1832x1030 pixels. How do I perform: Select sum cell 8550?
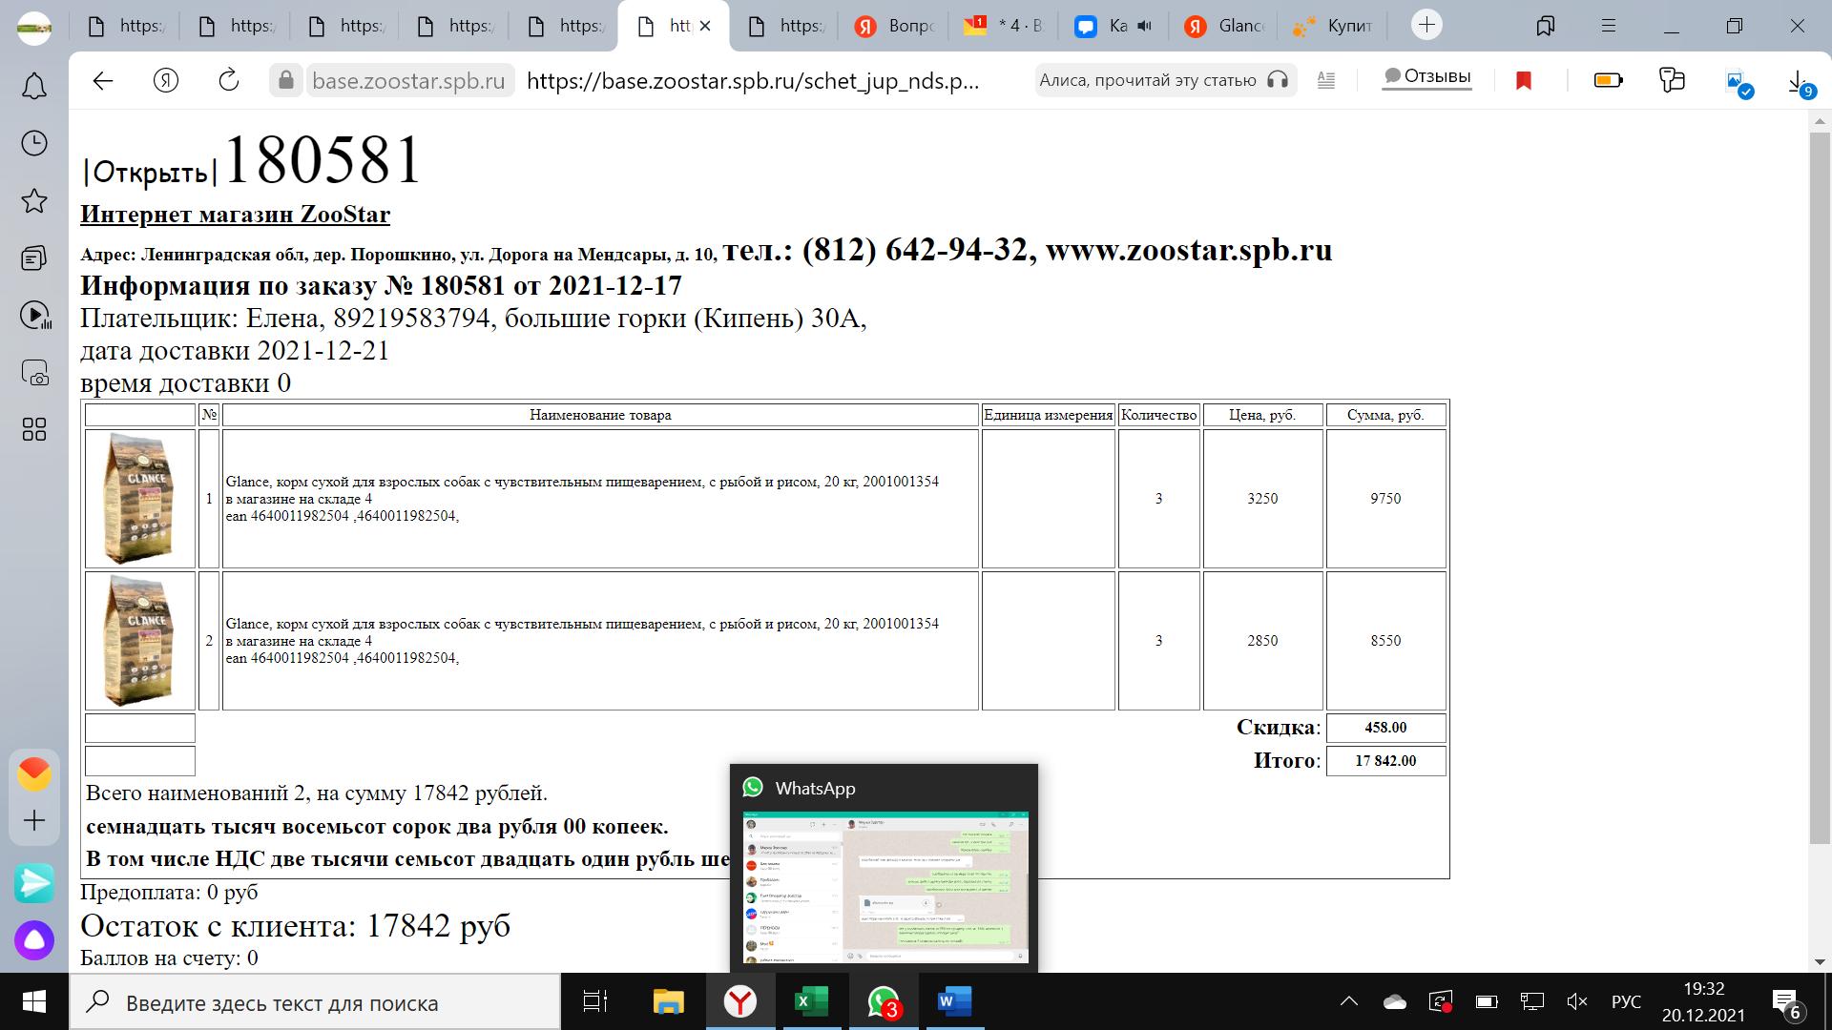tap(1385, 640)
